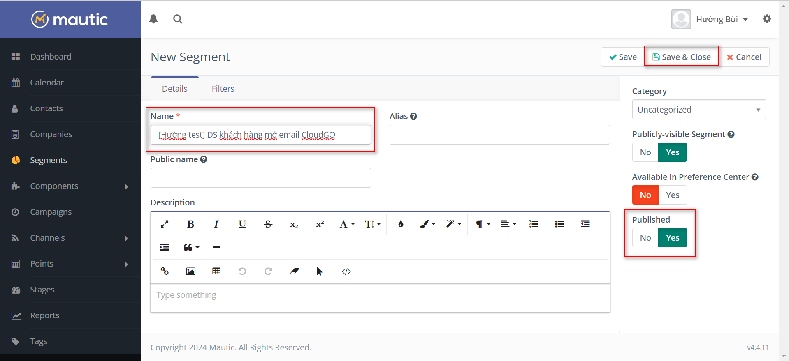This screenshot has width=789, height=361.
Task: Go to Contacts in the sidebar
Action: tap(46, 108)
